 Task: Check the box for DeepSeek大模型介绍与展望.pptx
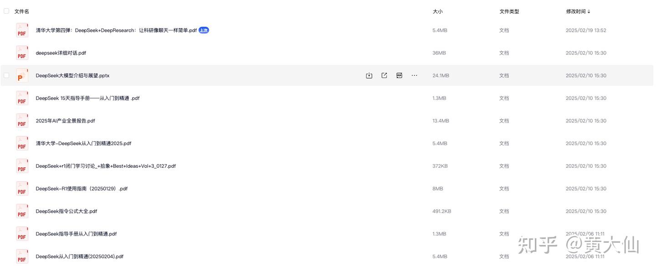click(x=6, y=75)
